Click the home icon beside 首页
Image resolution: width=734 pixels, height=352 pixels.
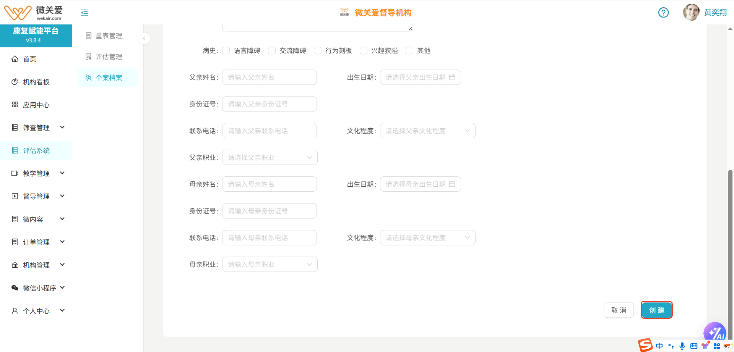(15, 59)
